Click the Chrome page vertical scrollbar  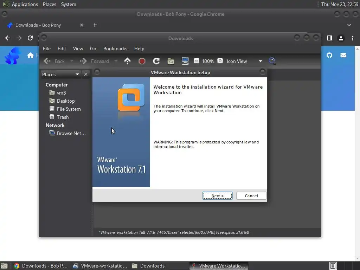[357, 153]
